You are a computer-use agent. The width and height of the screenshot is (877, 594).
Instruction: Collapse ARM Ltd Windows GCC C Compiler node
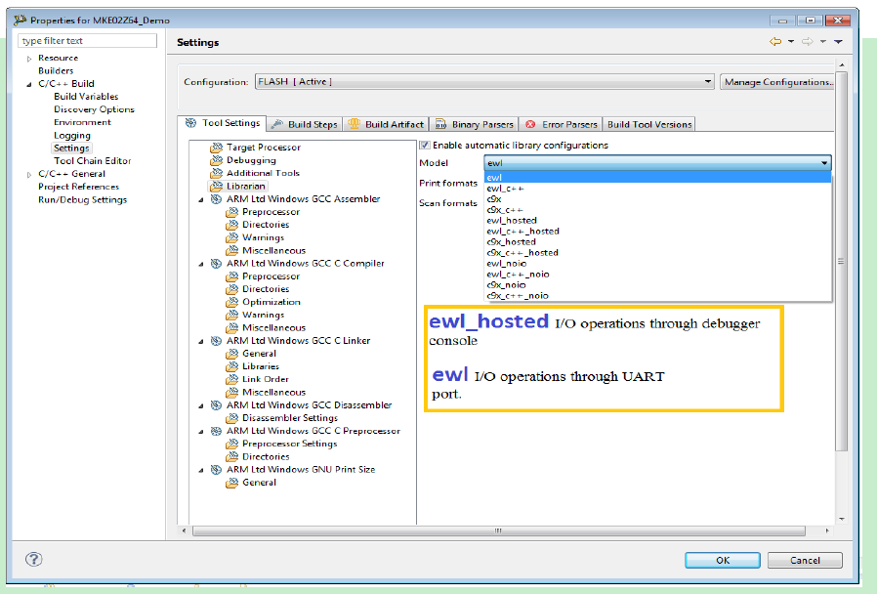point(201,264)
